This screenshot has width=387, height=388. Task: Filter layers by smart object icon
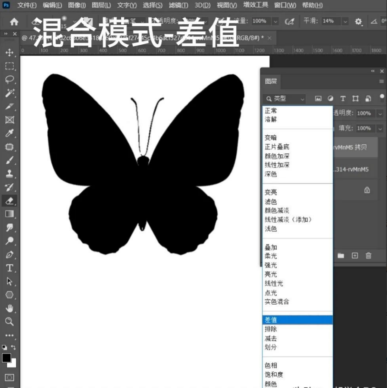coord(368,99)
